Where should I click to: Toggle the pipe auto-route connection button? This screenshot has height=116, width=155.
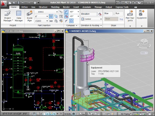(51, 16)
